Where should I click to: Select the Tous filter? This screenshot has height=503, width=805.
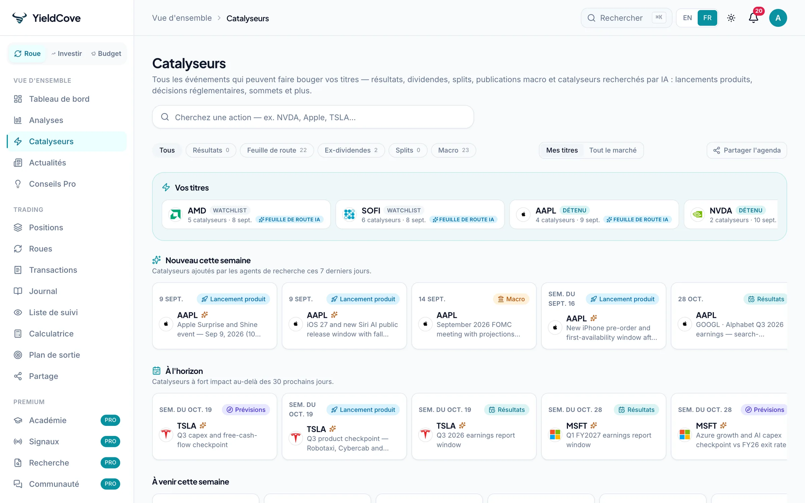click(167, 150)
